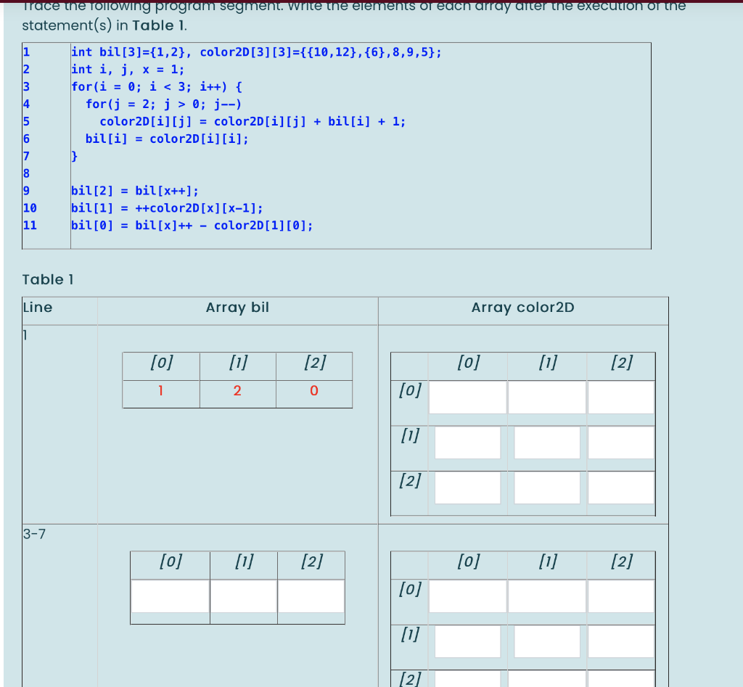
Task: Click color2D row [2] column [2] cell for line 1
Action: (x=620, y=488)
